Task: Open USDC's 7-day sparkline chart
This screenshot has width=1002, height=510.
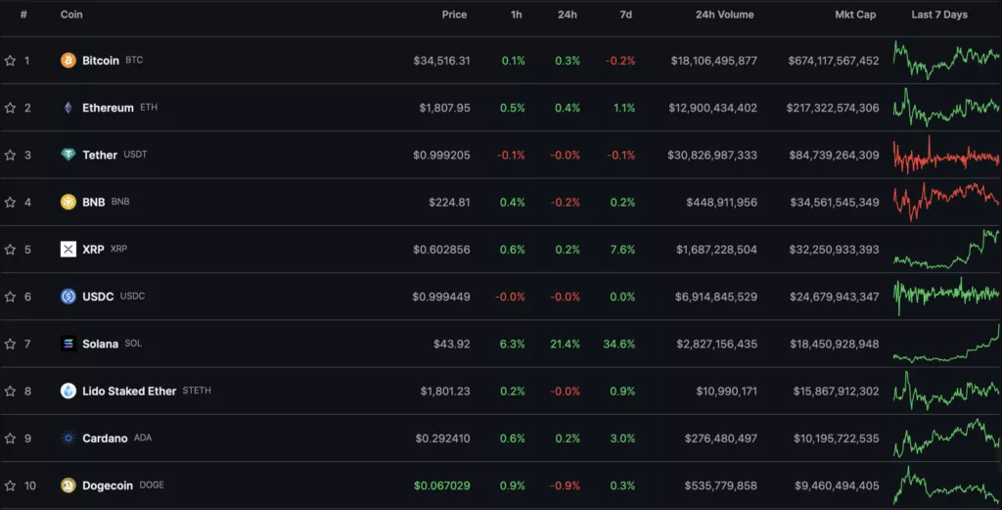Action: pyautogui.click(x=946, y=297)
